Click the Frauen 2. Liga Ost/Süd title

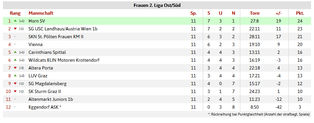point(157,5)
